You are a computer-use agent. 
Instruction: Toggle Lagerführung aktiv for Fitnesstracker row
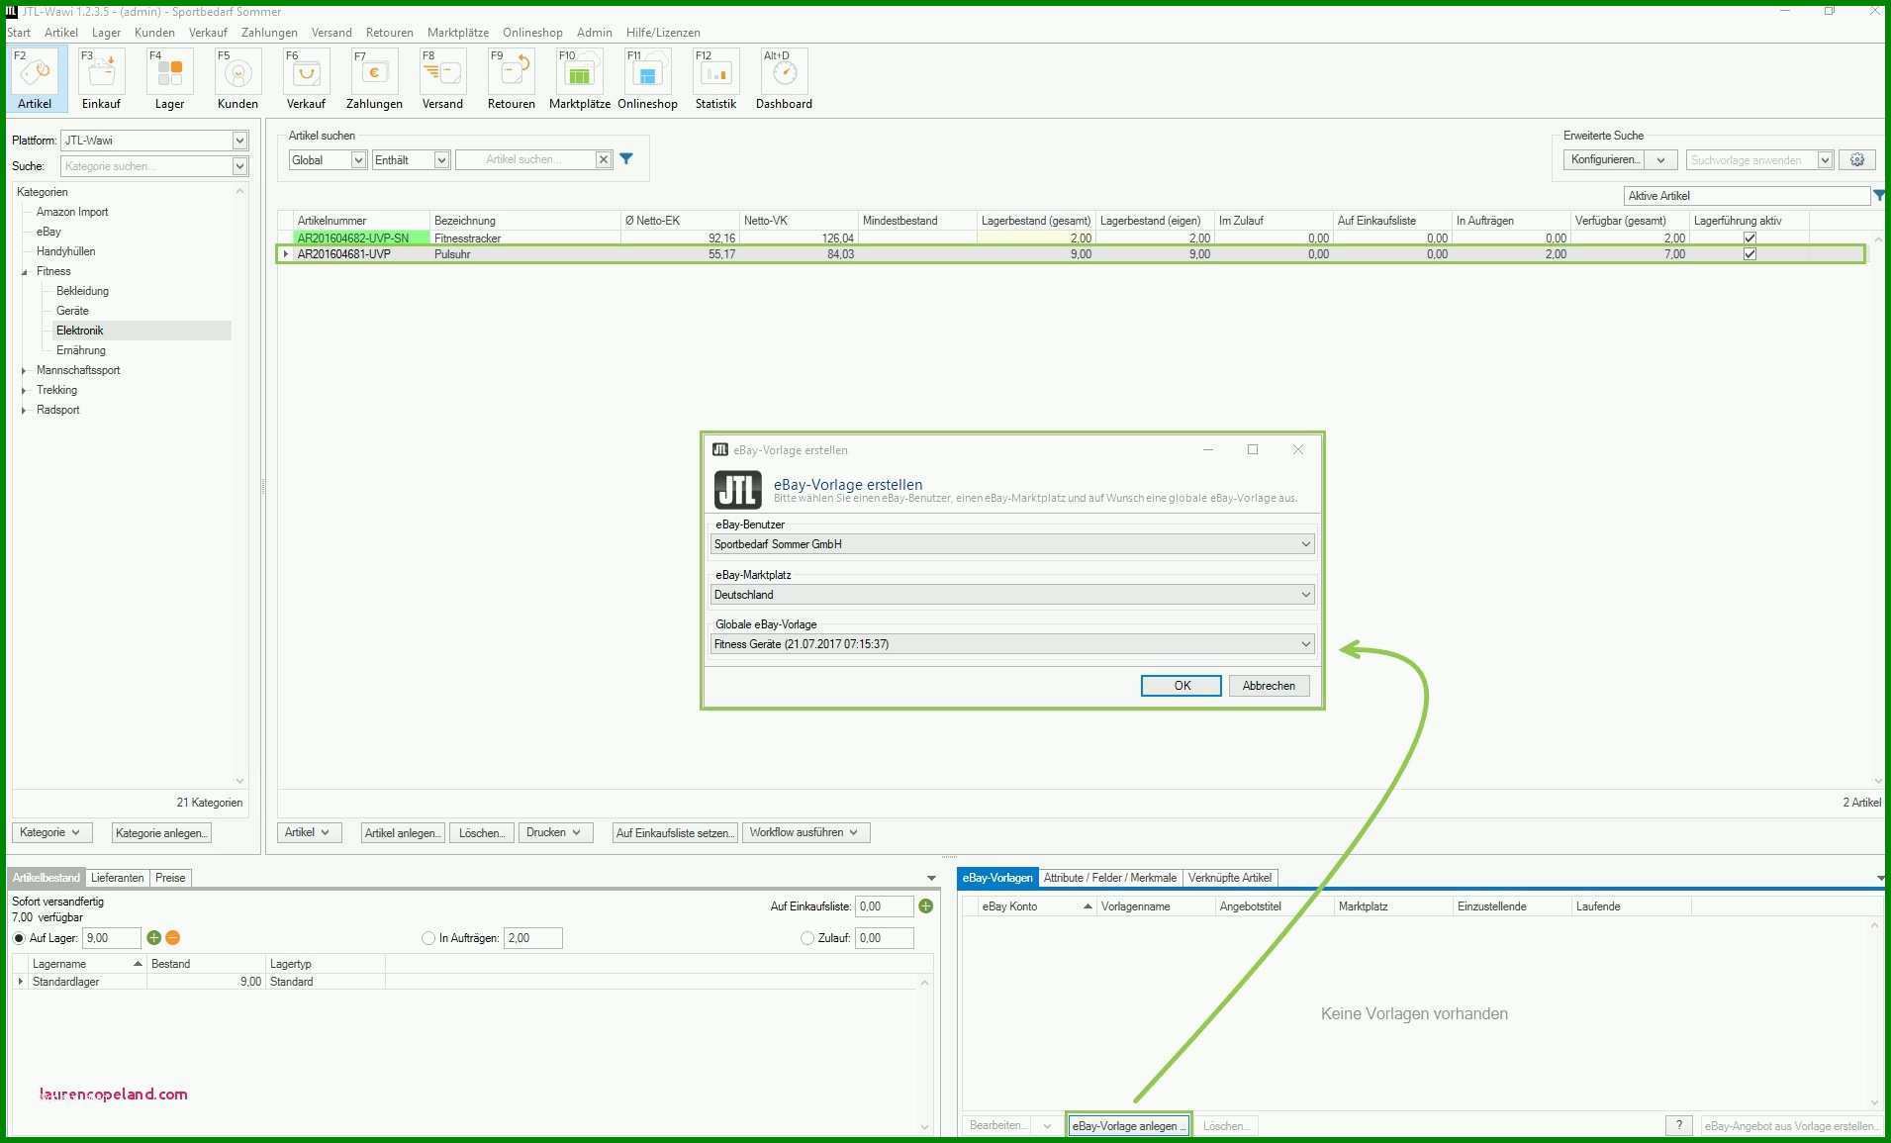pyautogui.click(x=1749, y=238)
